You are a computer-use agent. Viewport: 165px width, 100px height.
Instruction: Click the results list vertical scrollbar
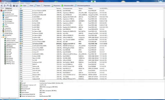tap(164, 43)
